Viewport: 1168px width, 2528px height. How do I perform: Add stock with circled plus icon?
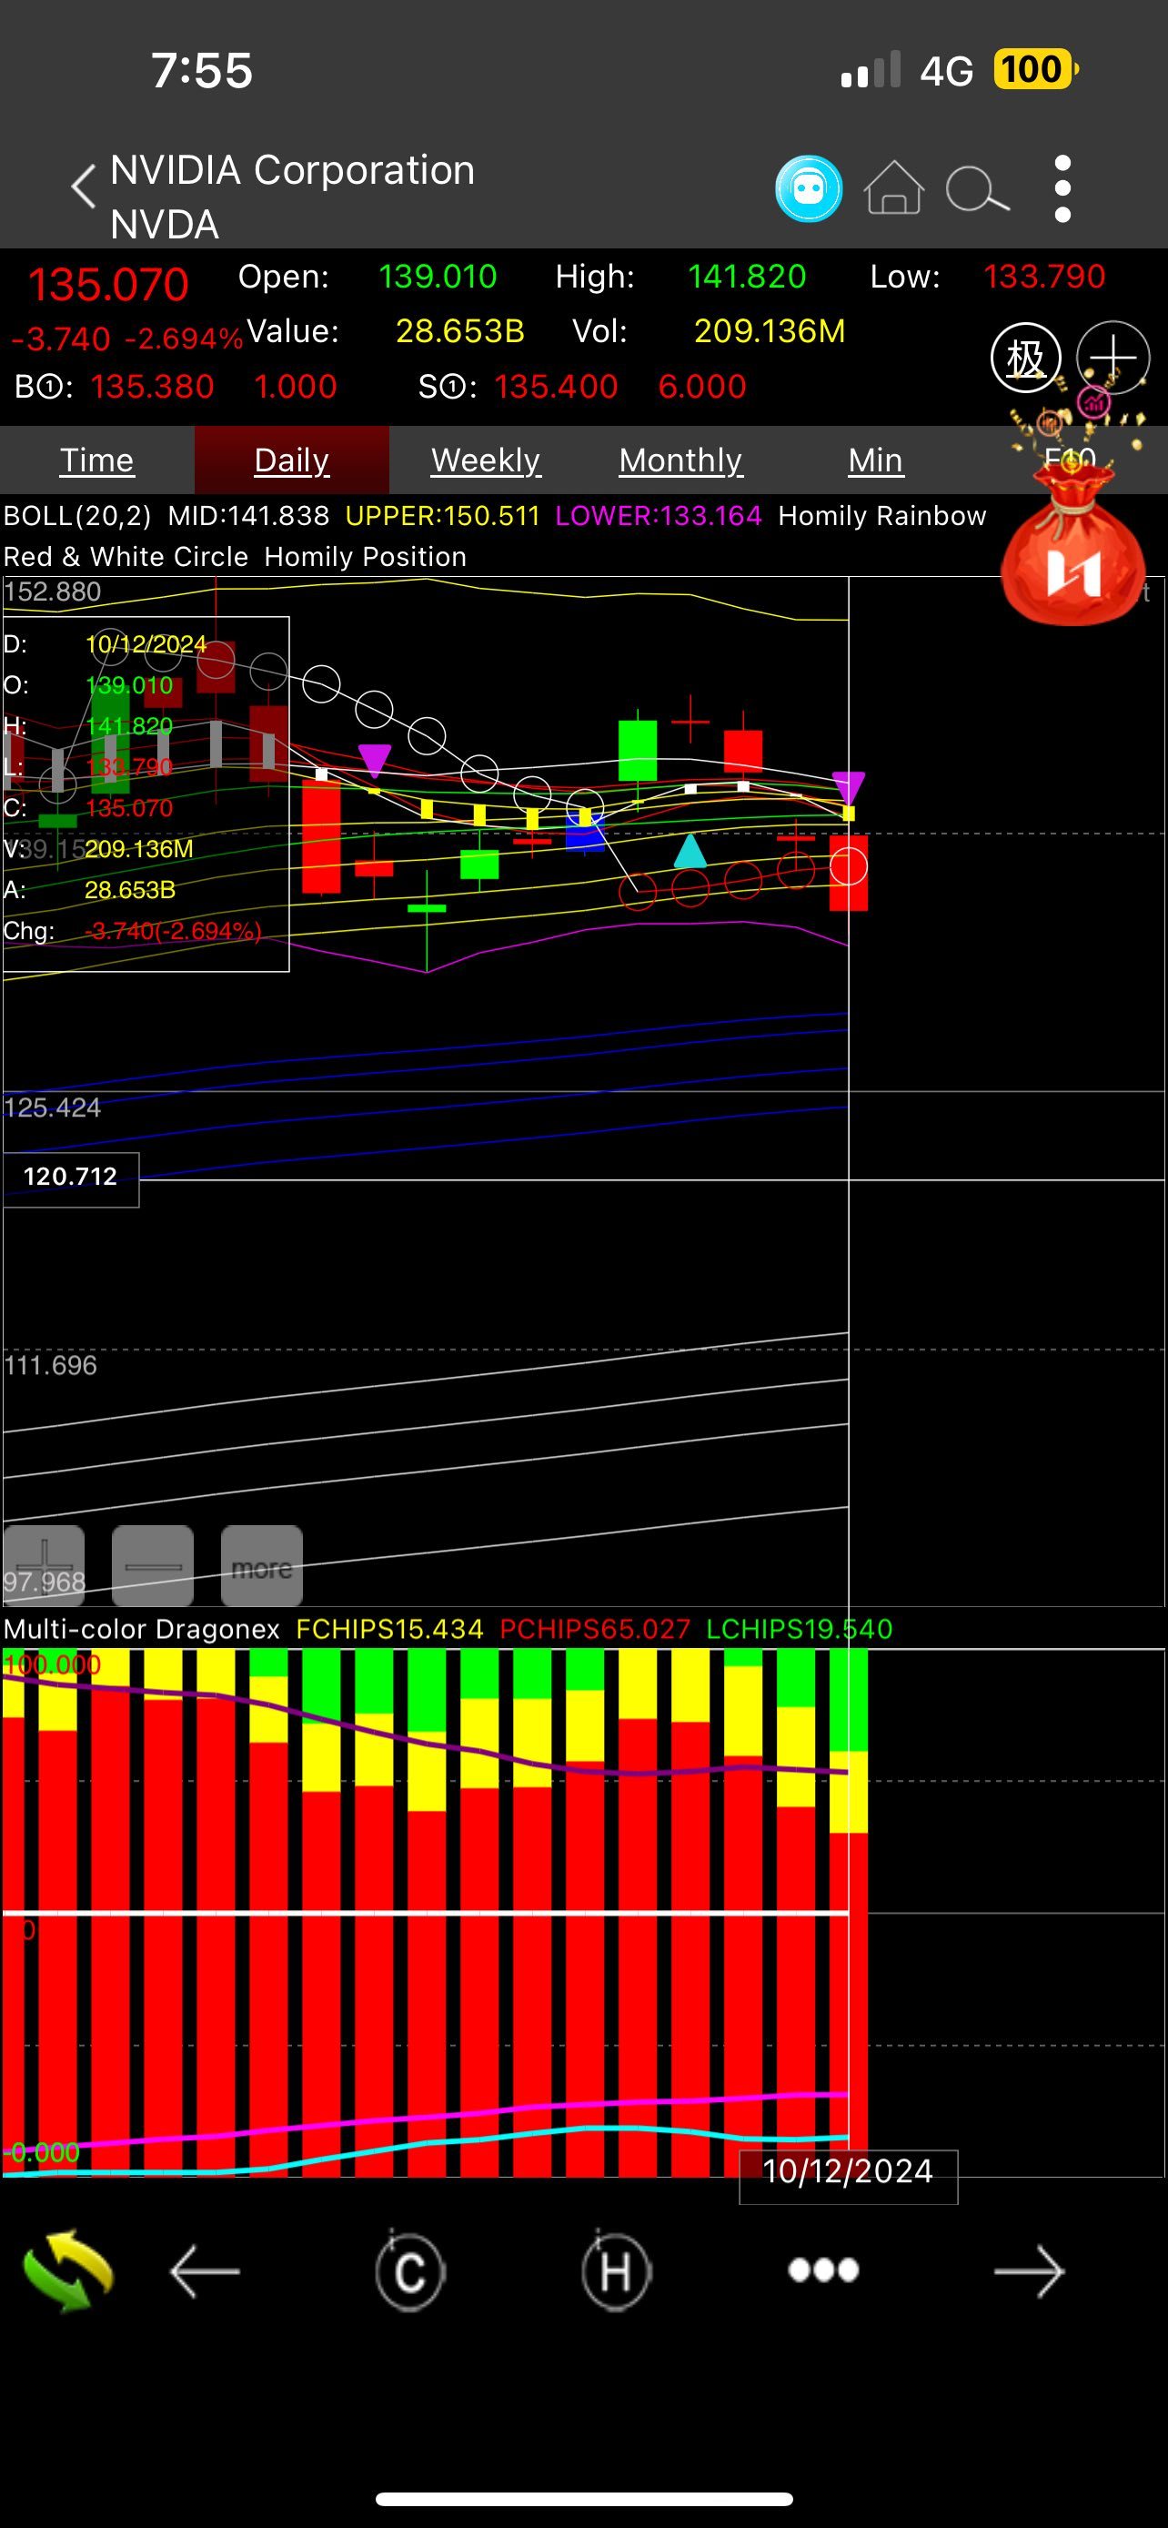point(1113,358)
